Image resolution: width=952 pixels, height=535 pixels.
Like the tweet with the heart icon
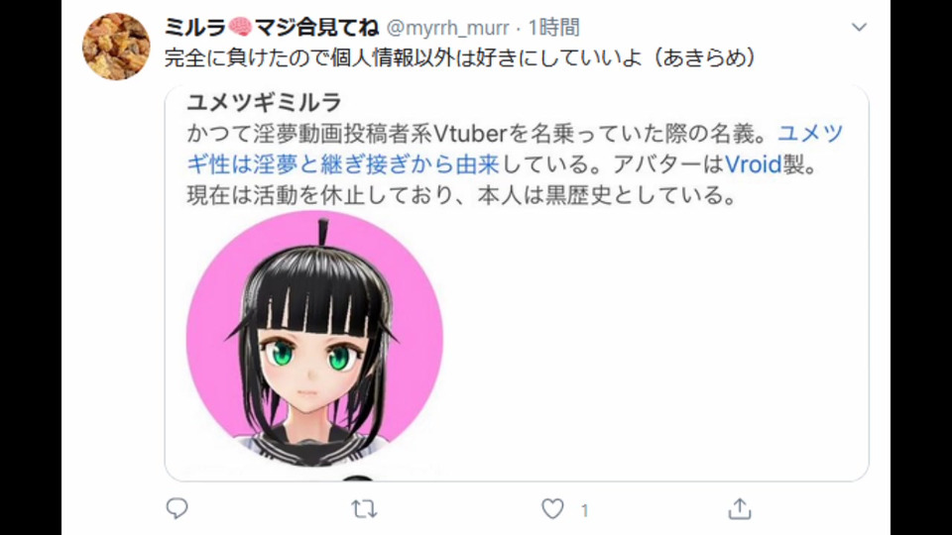(552, 509)
